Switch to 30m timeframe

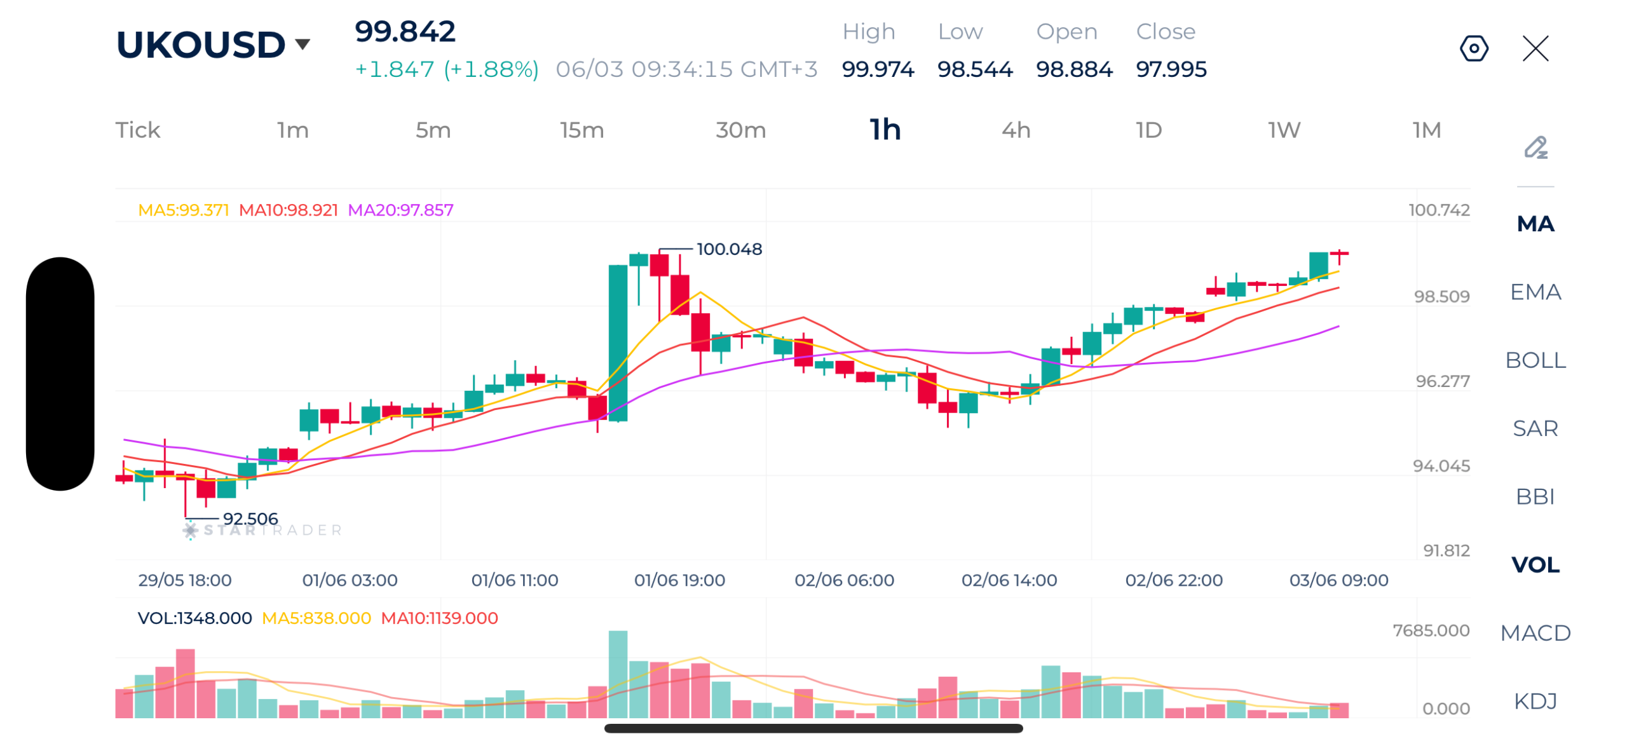point(740,130)
